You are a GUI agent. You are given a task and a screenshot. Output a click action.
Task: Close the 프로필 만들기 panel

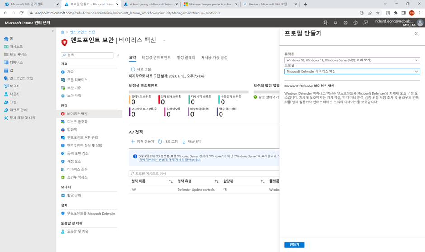click(x=416, y=33)
